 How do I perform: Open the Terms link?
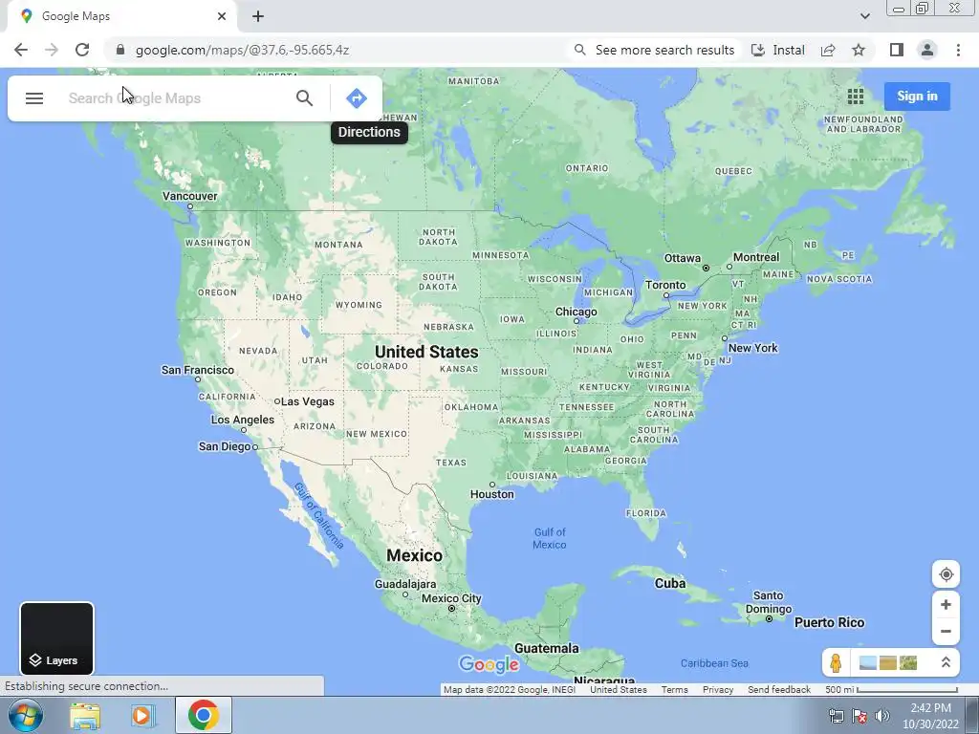[x=674, y=690]
